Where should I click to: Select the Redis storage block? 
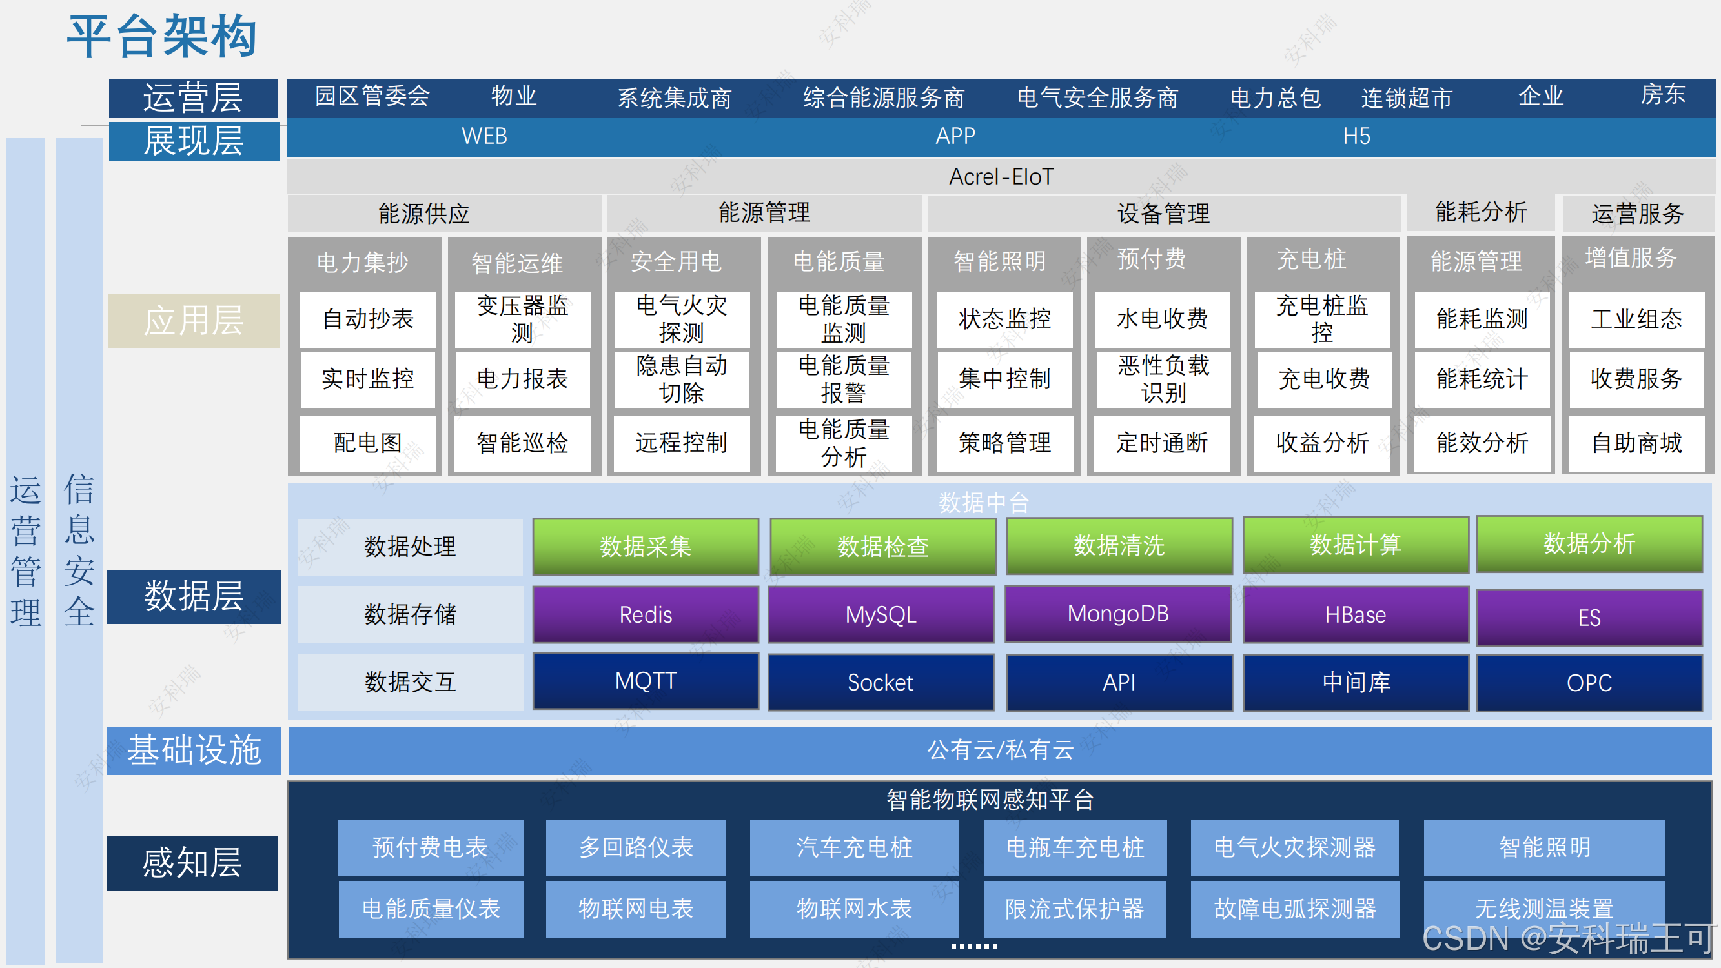646,614
